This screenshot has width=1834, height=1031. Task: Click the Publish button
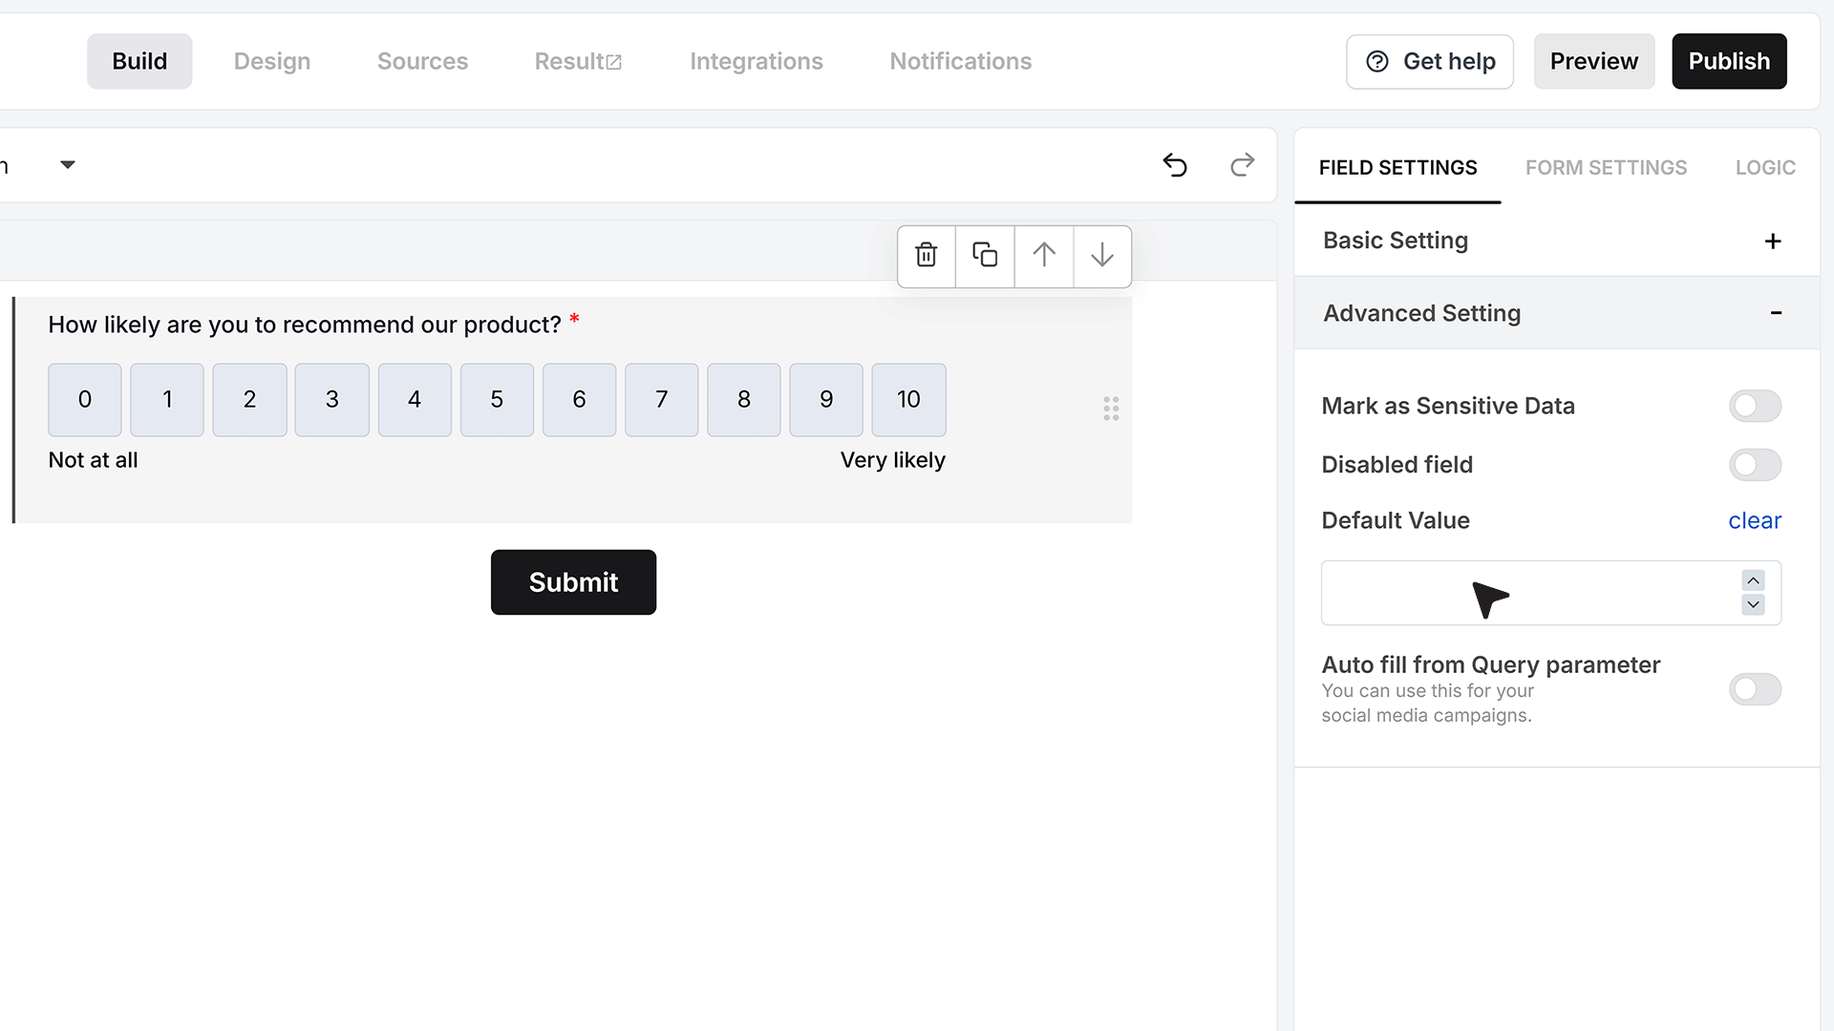click(1729, 61)
